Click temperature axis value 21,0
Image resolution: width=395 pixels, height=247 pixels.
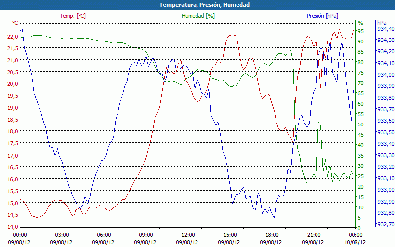pyautogui.click(x=13, y=60)
